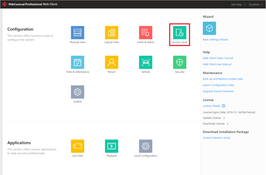
Task: Open the Logical View icon
Action: tap(112, 32)
